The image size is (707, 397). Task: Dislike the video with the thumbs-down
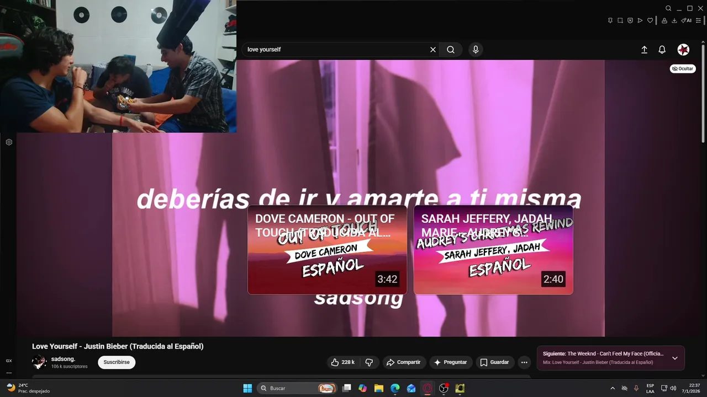tap(369, 362)
